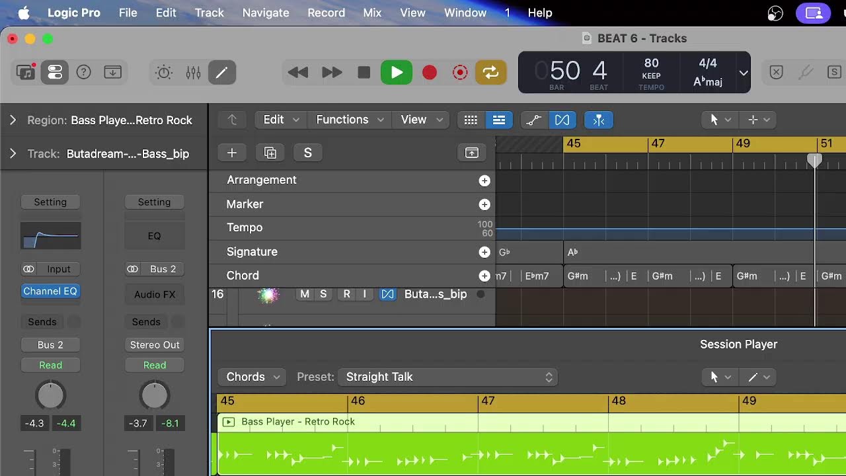846x476 pixels.
Task: Click the playhead marker in the ruler
Action: [814, 160]
